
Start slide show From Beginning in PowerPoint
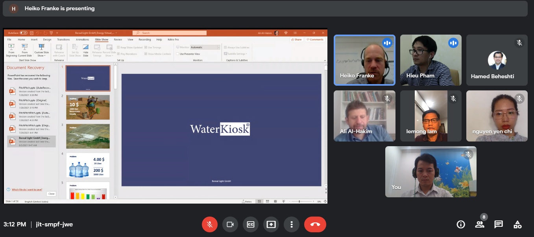11,50
